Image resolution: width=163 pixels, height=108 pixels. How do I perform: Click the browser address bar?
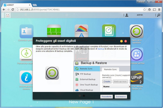click(x=81, y=10)
